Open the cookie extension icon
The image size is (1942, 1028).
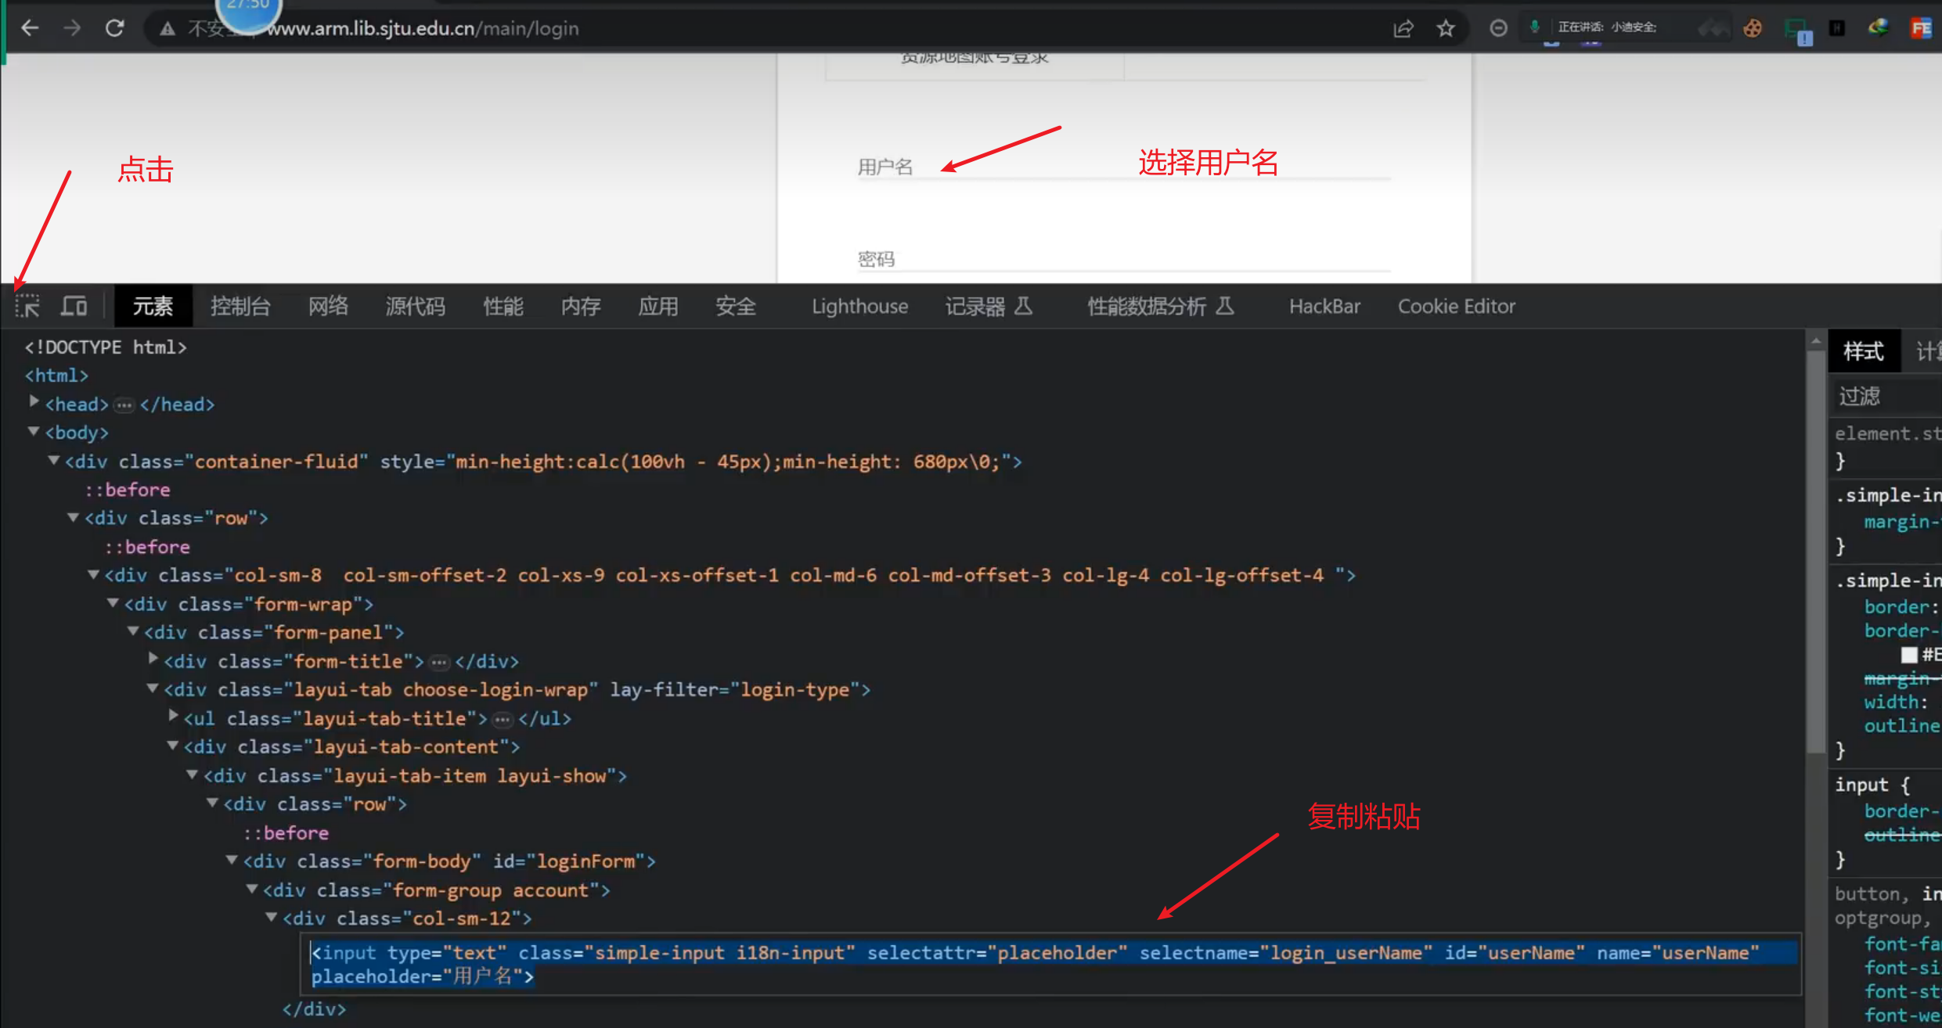click(x=1753, y=28)
